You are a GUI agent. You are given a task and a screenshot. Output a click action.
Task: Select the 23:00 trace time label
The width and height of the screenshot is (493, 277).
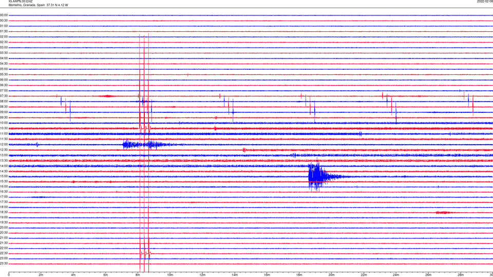[x=4, y=259]
